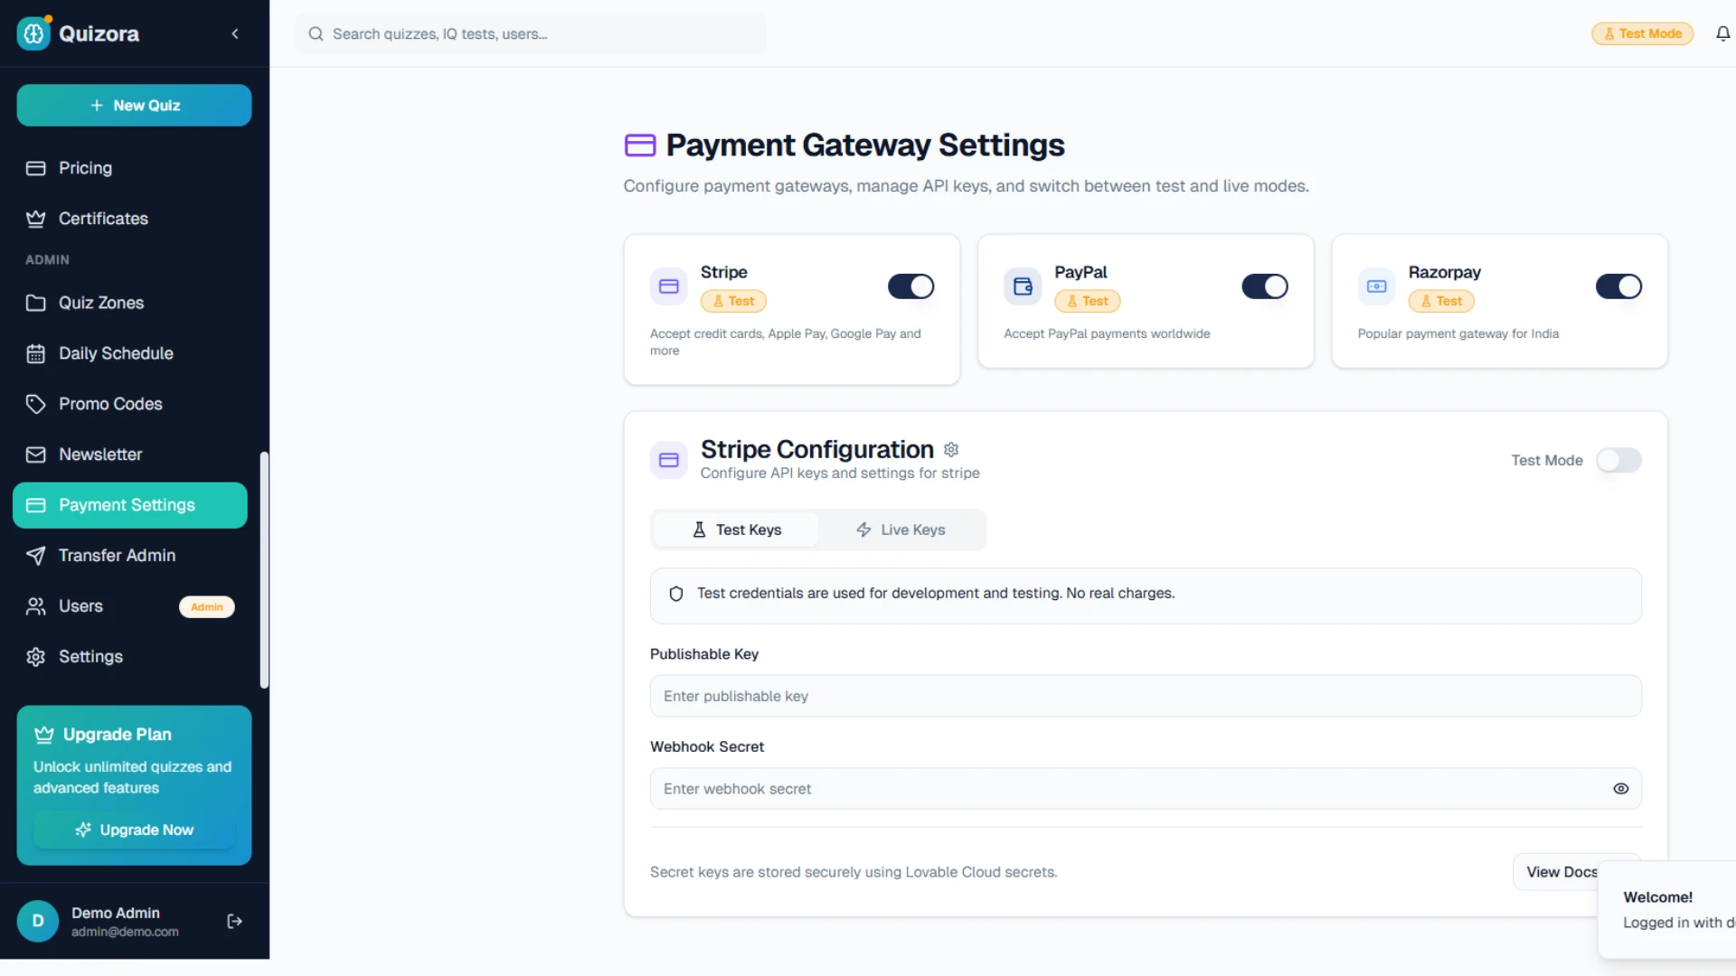Click the PayPal wallet icon
Screen dimensions: 1736x976
click(1023, 286)
